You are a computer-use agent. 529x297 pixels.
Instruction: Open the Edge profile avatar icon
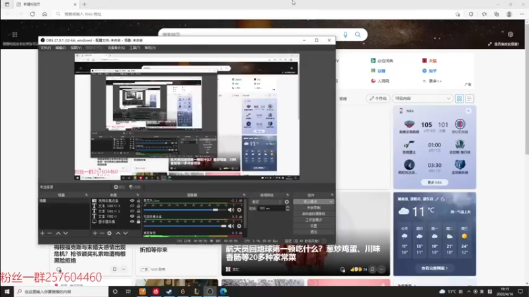point(509,14)
